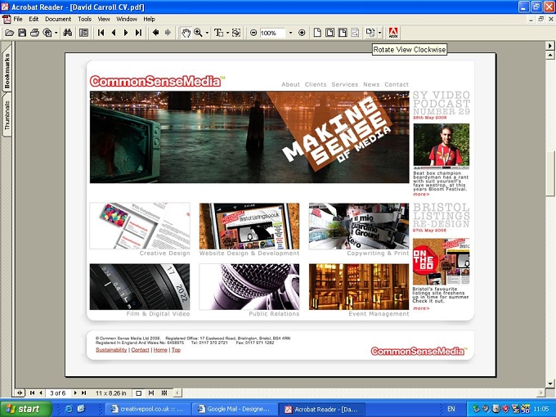Click the Reflow page icon

coord(355,33)
